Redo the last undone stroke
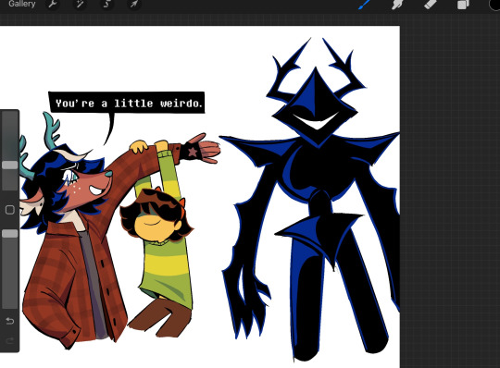 (x=10, y=341)
